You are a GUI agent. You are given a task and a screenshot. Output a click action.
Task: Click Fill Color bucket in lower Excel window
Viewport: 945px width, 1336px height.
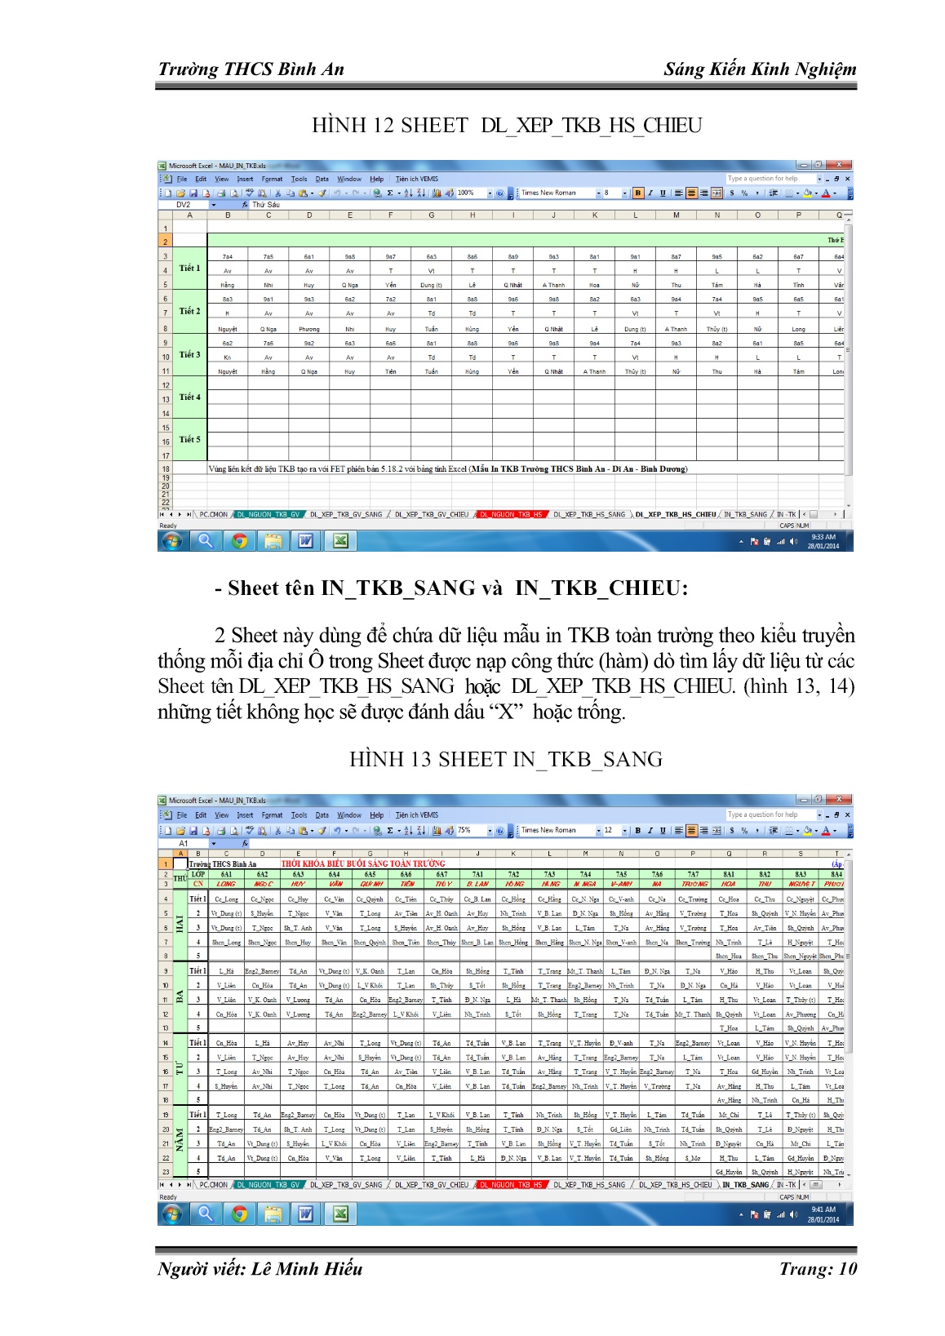click(807, 830)
